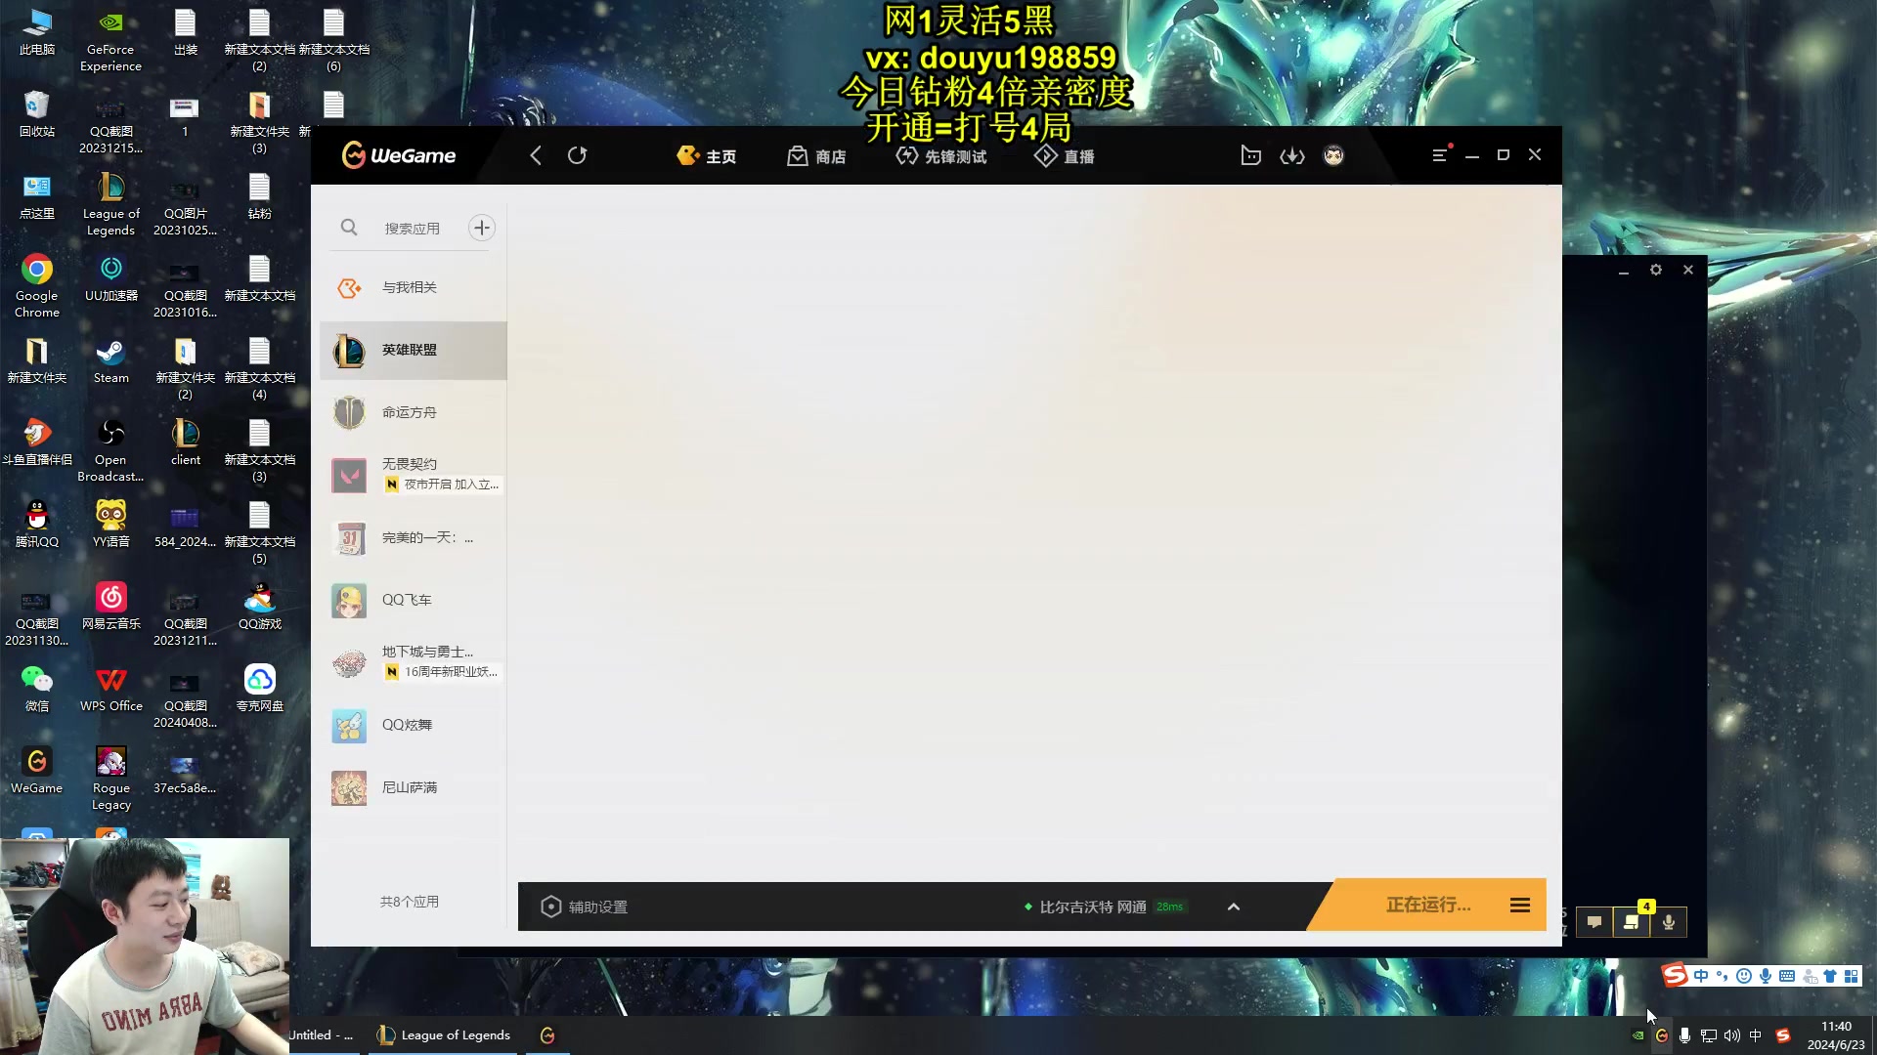The width and height of the screenshot is (1877, 1055).
Task: Click the folder/library icon in WeGame toolbar
Action: click(x=1249, y=154)
